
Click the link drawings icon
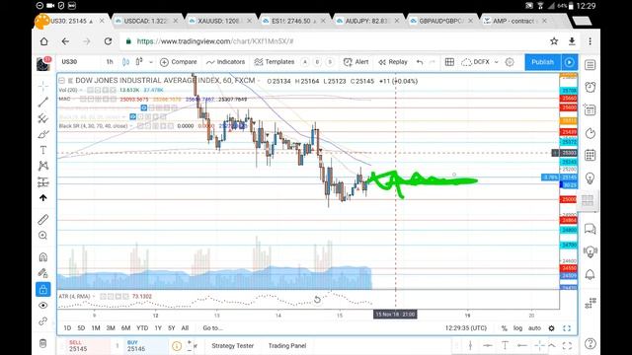[x=43, y=321]
